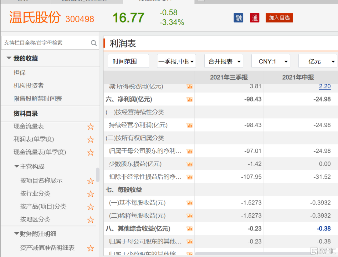338x257 pixels.
Task: Open chart icon for 六、净利润 row
Action: coord(190,99)
